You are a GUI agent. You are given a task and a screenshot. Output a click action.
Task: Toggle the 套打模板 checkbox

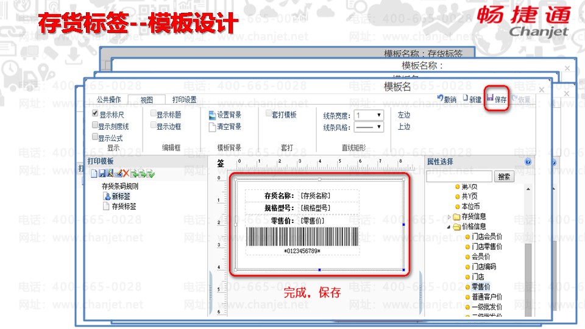click(269, 113)
